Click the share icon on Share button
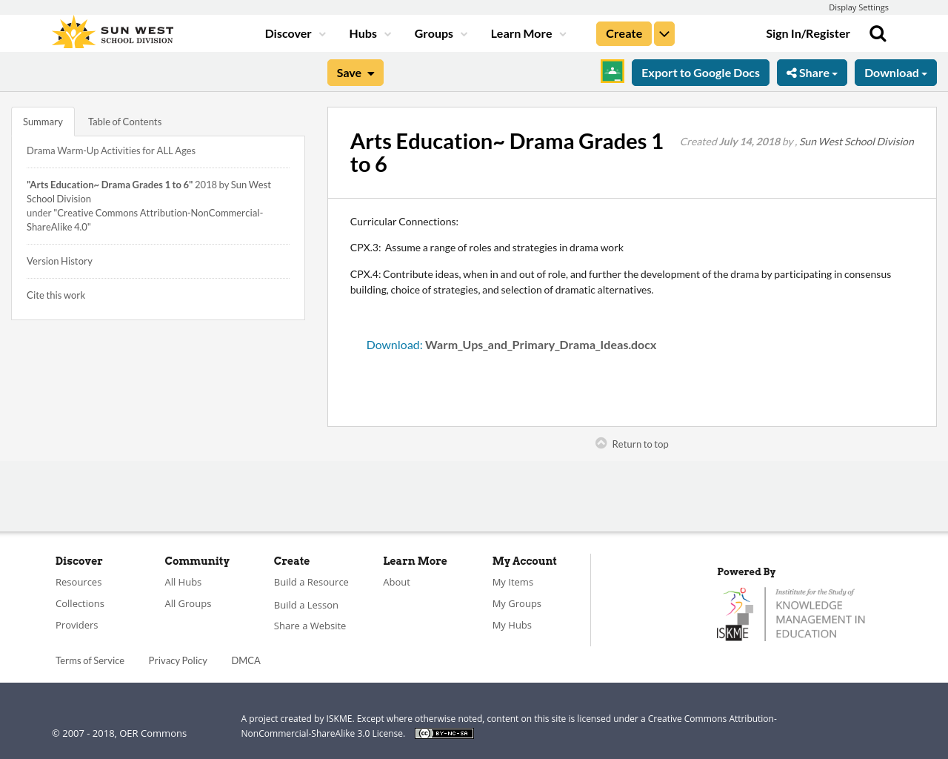 pos(792,72)
